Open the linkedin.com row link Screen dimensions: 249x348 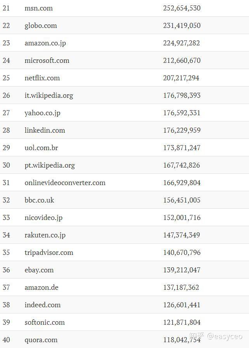coord(45,130)
